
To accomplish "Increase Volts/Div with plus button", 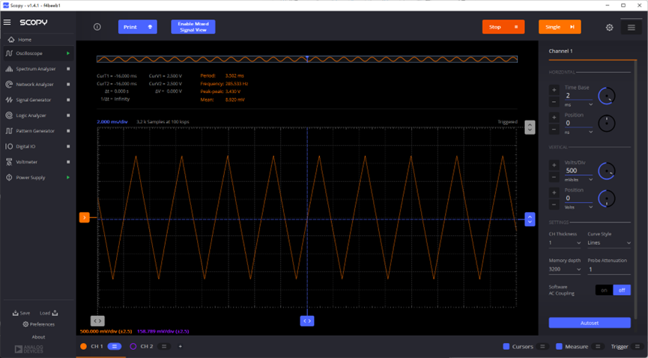I will pos(554,166).
